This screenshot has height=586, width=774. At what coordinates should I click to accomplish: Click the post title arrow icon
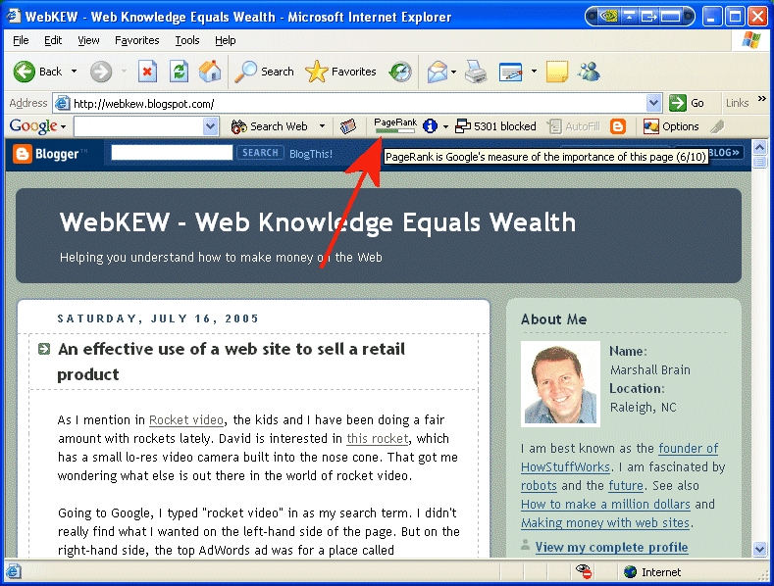pos(44,349)
